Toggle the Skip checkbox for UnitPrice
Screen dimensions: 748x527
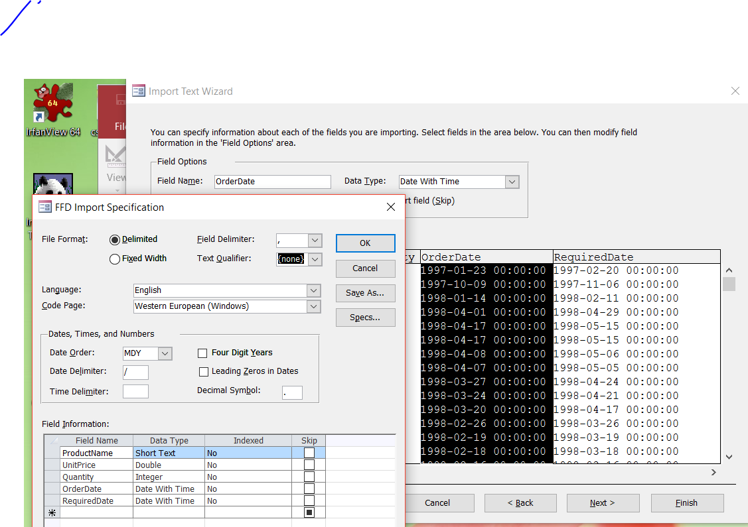(308, 464)
